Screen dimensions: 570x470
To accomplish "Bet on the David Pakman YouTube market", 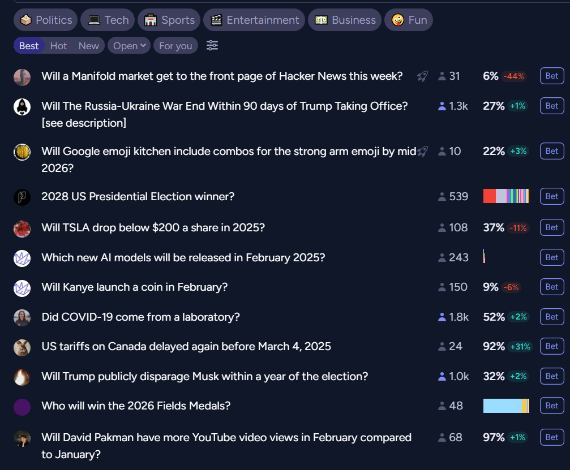I will coord(552,437).
